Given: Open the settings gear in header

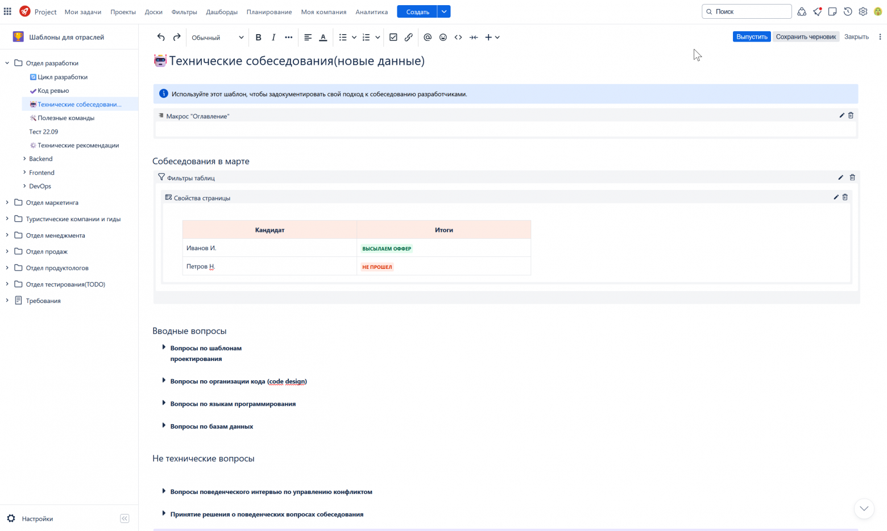Looking at the screenshot, I should click(x=863, y=11).
